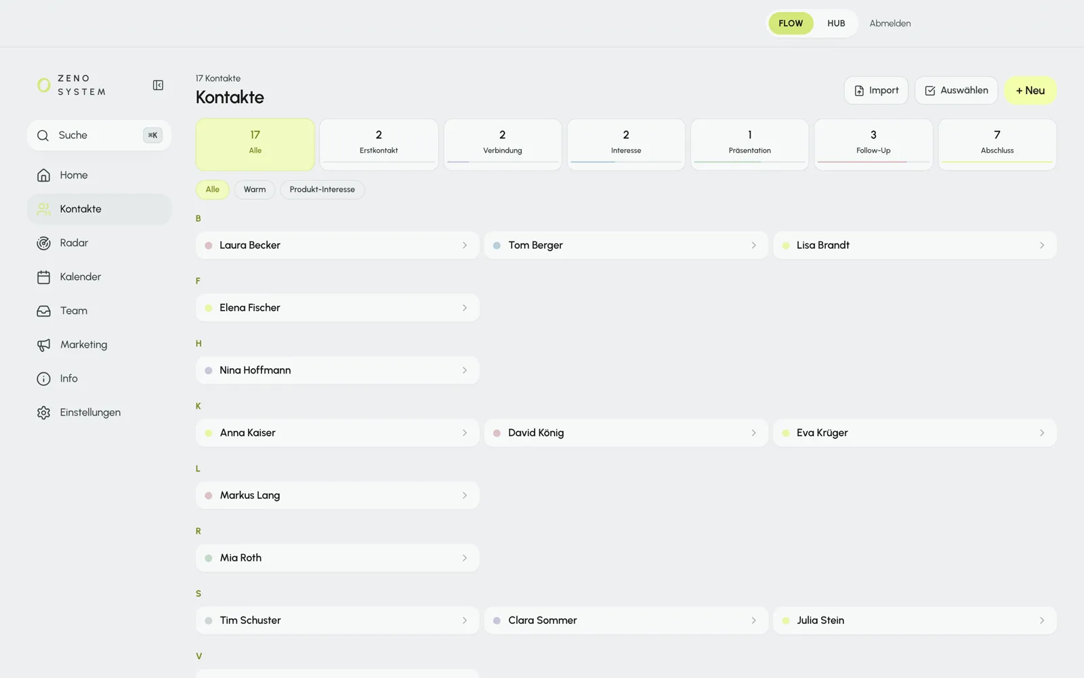The height and width of the screenshot is (678, 1084).
Task: Click the status dot beside Clara Sommer
Action: [497, 620]
